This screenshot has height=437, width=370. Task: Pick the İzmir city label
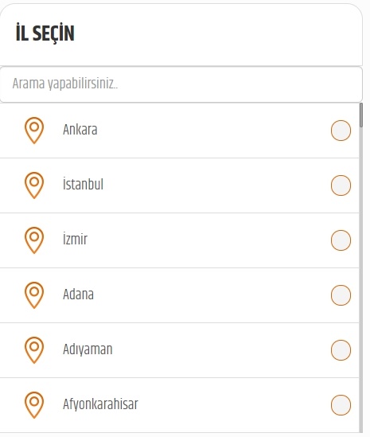(75, 239)
